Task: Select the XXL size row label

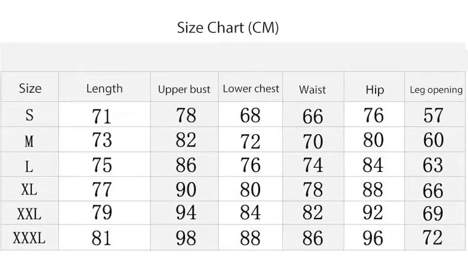Action: coord(29,214)
